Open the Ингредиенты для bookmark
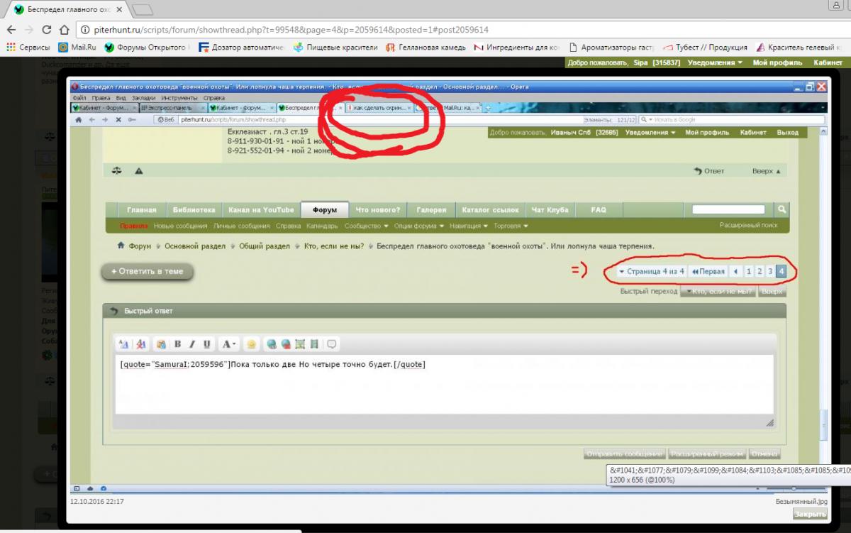Viewport: 851px width, 533px height. click(517, 48)
